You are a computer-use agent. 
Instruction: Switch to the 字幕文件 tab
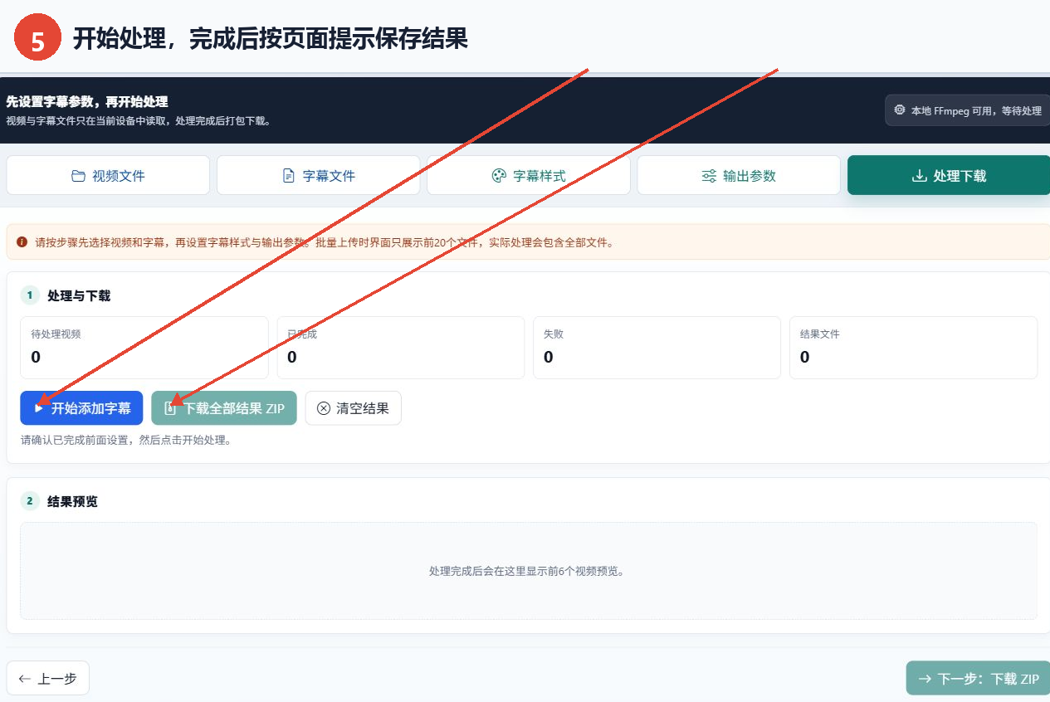click(319, 175)
